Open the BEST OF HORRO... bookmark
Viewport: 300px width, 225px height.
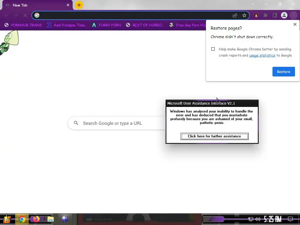point(145,25)
